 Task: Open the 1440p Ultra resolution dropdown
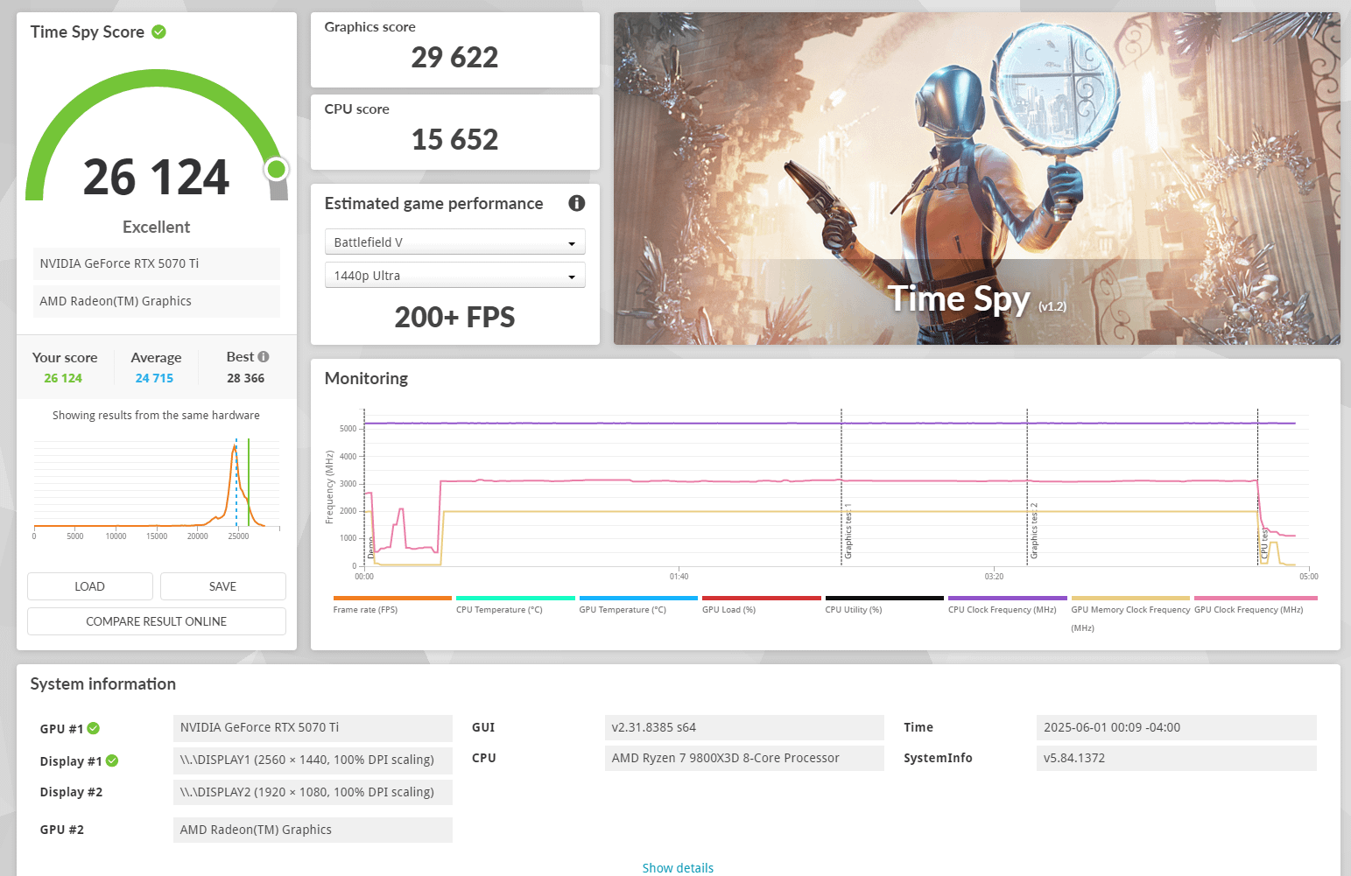[x=454, y=276]
